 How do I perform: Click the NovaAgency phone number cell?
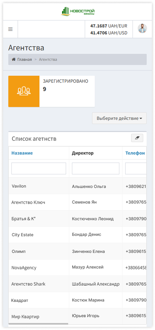click(x=135, y=268)
